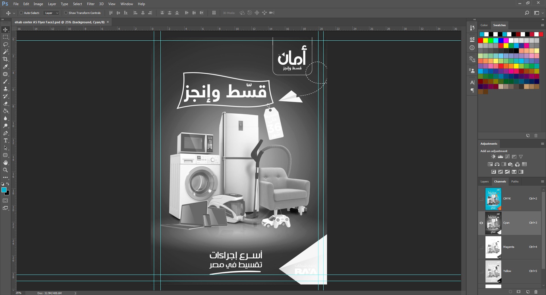Select the Magic Wand tool
Screen dimensions: 546x295
(5, 52)
